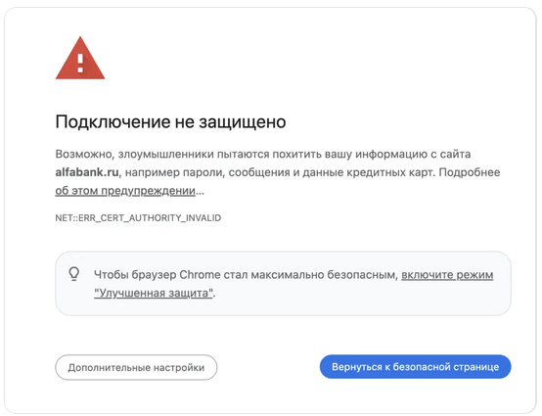Click the white exclamation mark inside triangle
Screen dimensions: 542x416
click(80, 63)
